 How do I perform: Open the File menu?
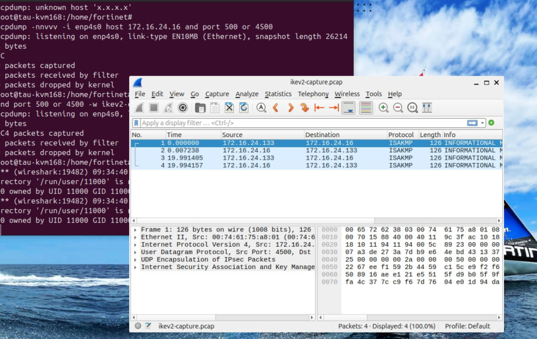[140, 94]
